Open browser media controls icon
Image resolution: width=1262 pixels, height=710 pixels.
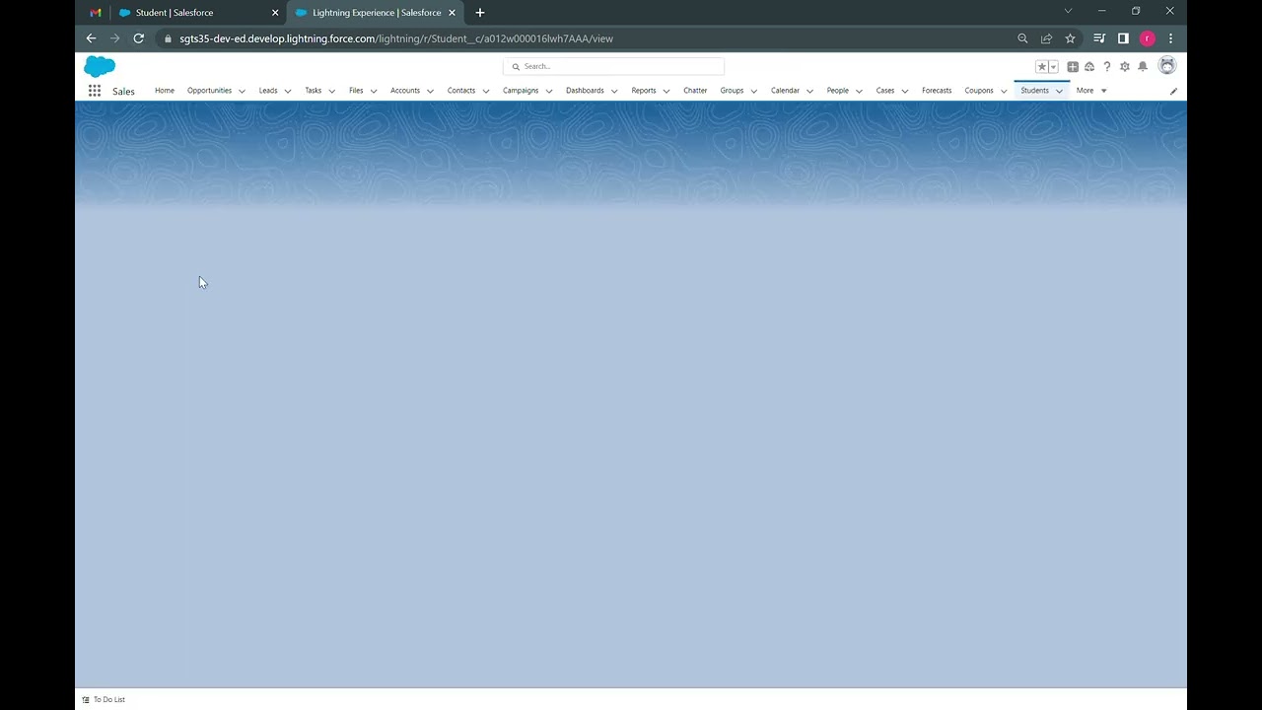coord(1099,38)
